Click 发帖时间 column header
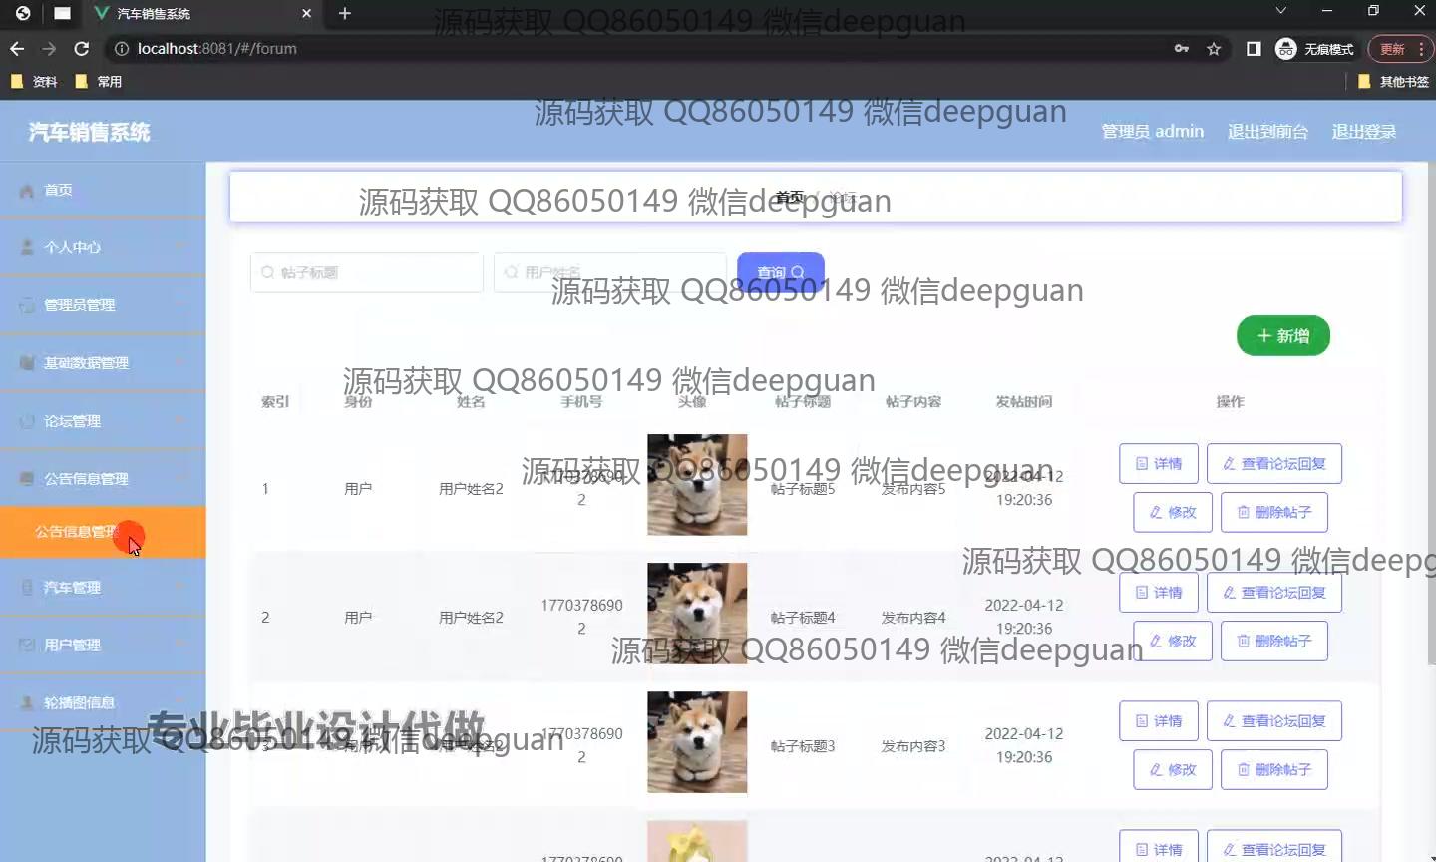 (x=1024, y=402)
